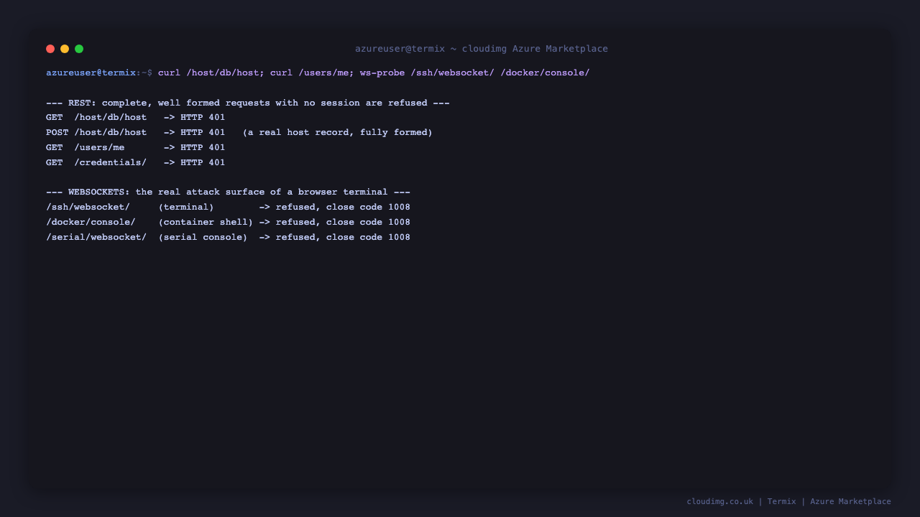This screenshot has height=517, width=920.
Task: Click the green maximize window dot
Action: click(79, 49)
